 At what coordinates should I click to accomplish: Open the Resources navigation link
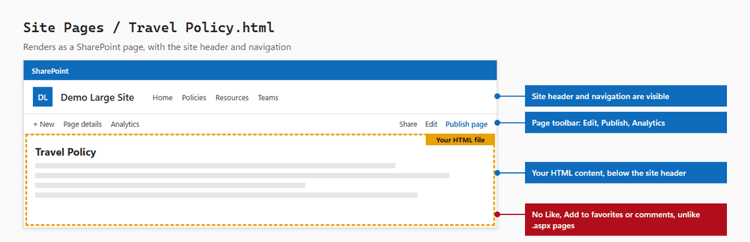pos(232,97)
